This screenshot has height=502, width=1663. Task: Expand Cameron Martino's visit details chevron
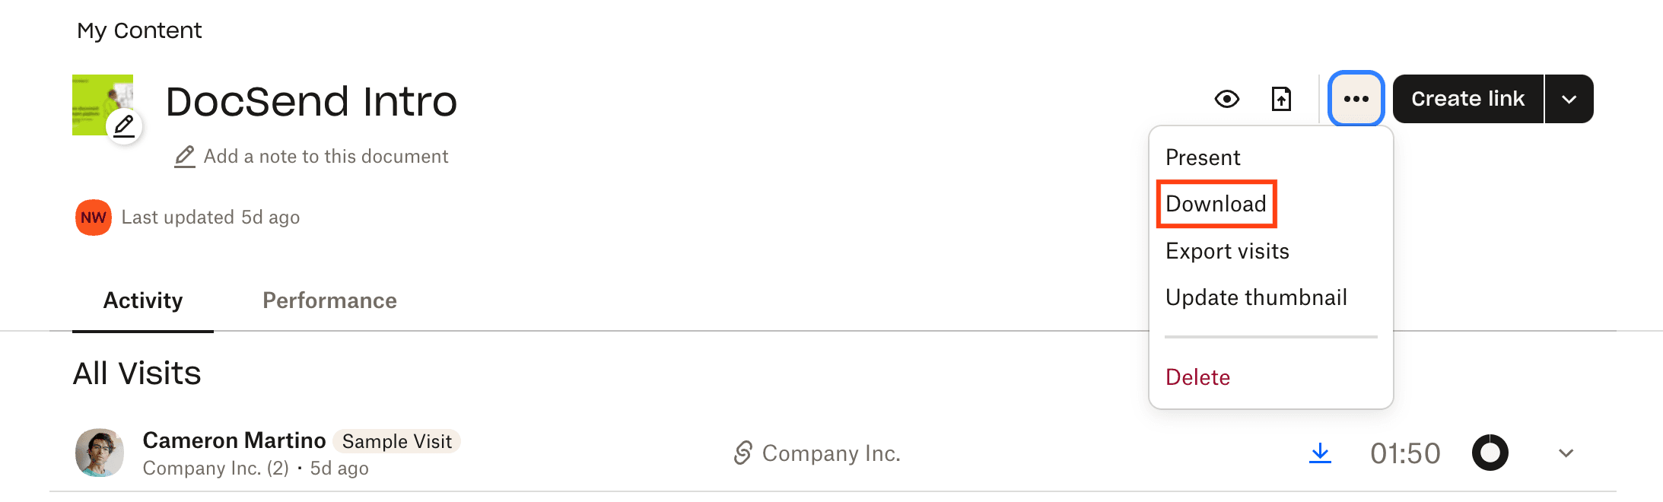click(x=1566, y=453)
